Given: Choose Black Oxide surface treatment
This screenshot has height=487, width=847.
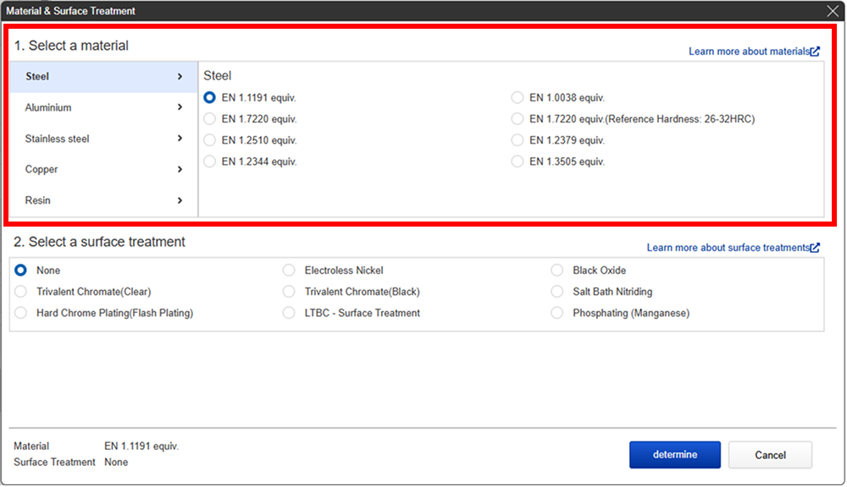Looking at the screenshot, I should (557, 271).
